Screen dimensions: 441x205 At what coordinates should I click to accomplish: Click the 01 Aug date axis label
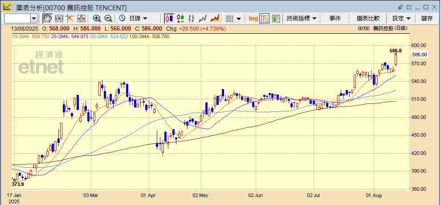tap(374, 195)
